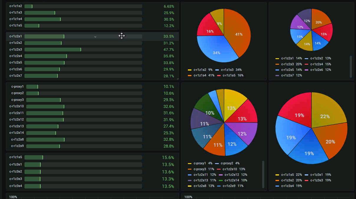
Task: Open color swatch for c-r1z2s8 13% legend
Action: click(x=190, y=186)
